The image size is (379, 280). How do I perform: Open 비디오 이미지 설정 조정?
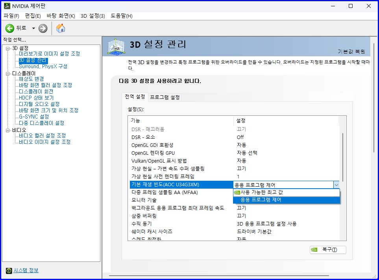45,142
